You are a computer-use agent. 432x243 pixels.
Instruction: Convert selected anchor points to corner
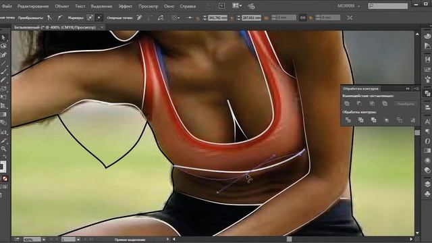49,18
